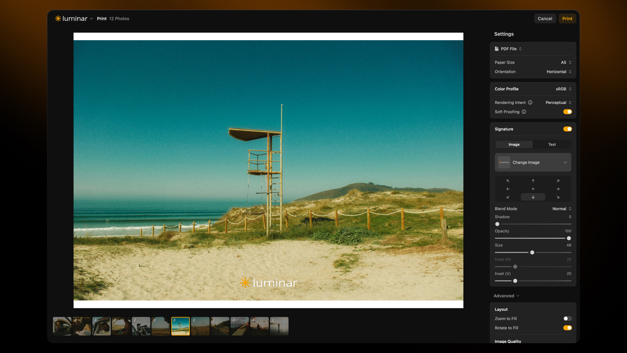Open the Luminar app menu chevron
This screenshot has width=627, height=353.
pyautogui.click(x=91, y=19)
